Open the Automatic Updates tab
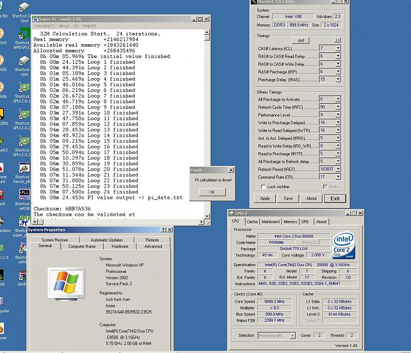Screen dimensions: 411x353 point(107,240)
